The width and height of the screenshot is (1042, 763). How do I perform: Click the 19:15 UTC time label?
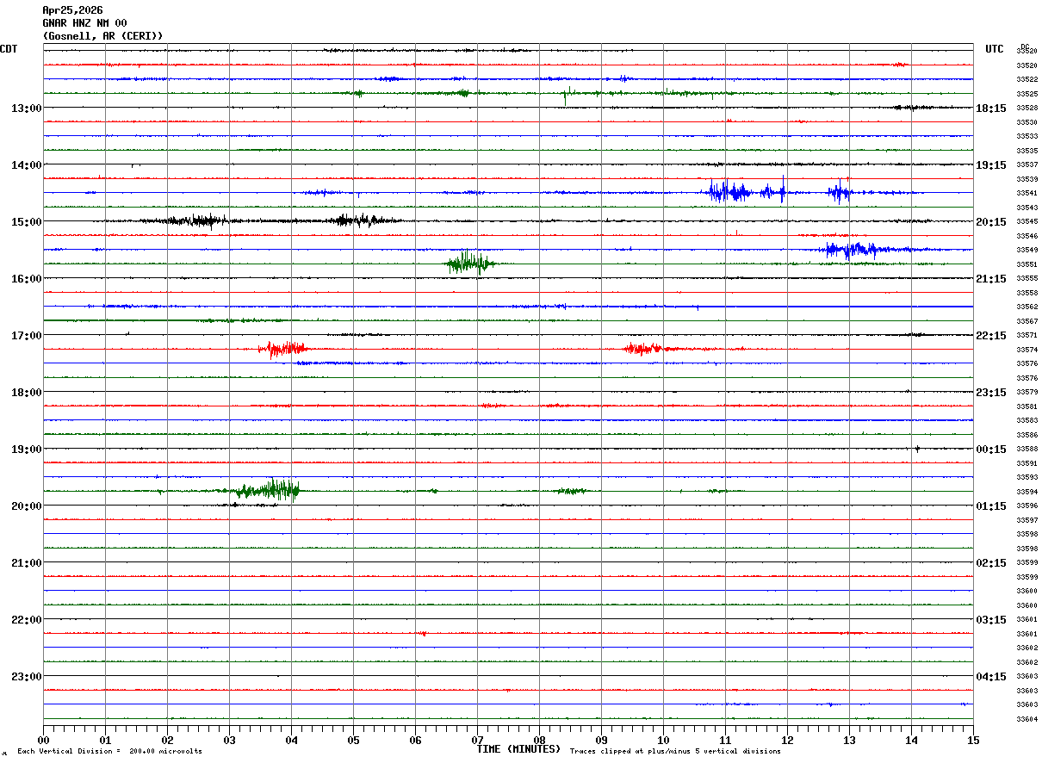[991, 165]
